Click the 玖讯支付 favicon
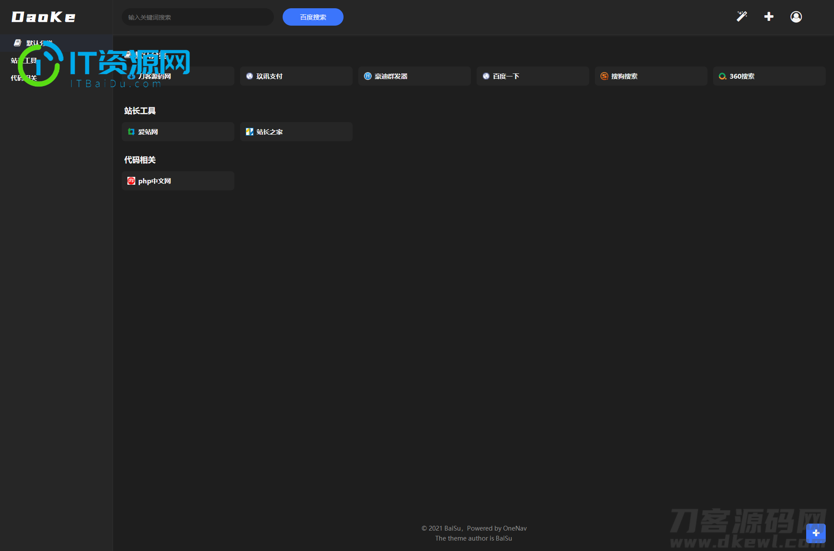This screenshot has height=551, width=834. (x=250, y=76)
